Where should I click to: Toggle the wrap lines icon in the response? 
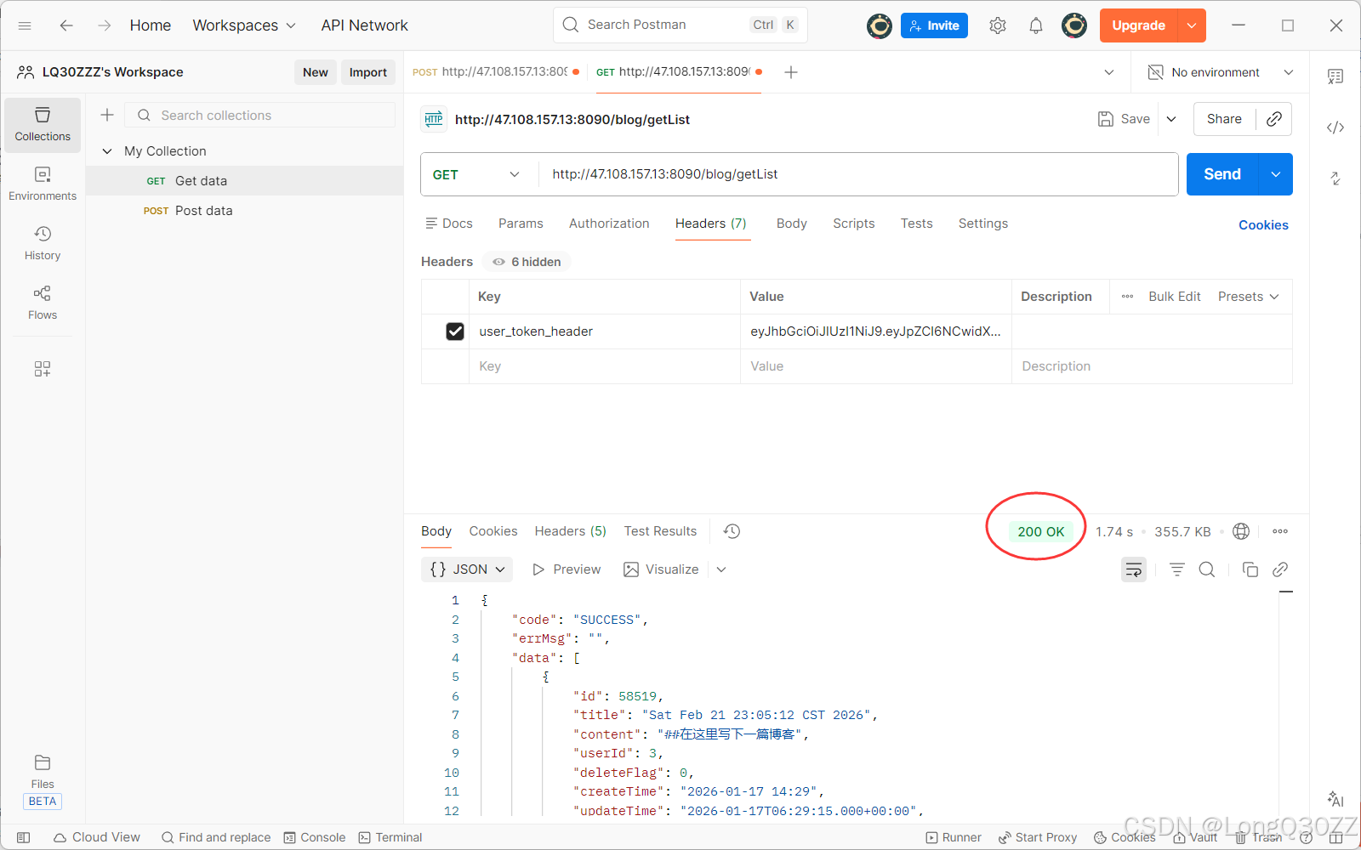tap(1134, 569)
